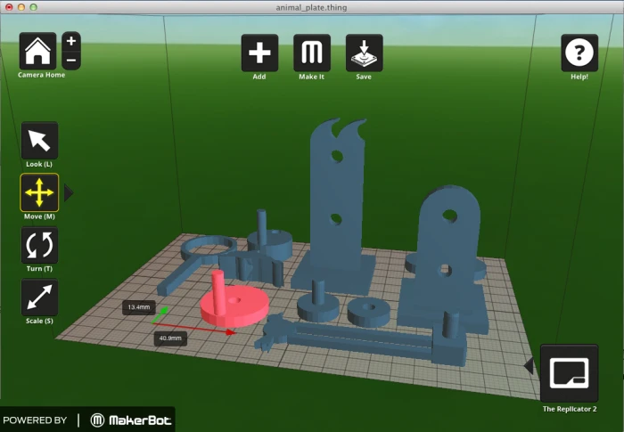Expand the printer selection arrow
The height and width of the screenshot is (432, 624).
529,366
